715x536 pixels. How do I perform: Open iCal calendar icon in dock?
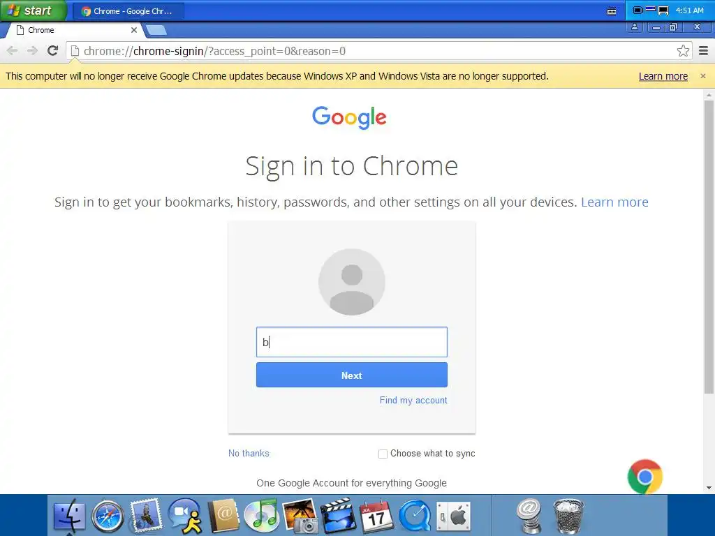376,516
